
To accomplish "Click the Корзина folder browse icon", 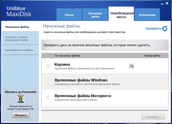I will point(131,66).
